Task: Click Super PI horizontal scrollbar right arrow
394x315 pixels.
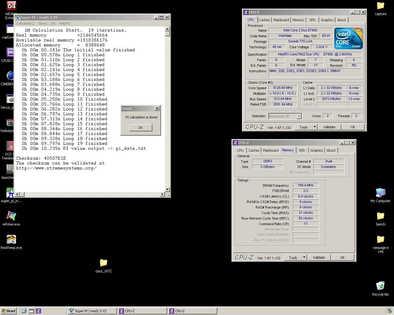Action: click(x=163, y=194)
